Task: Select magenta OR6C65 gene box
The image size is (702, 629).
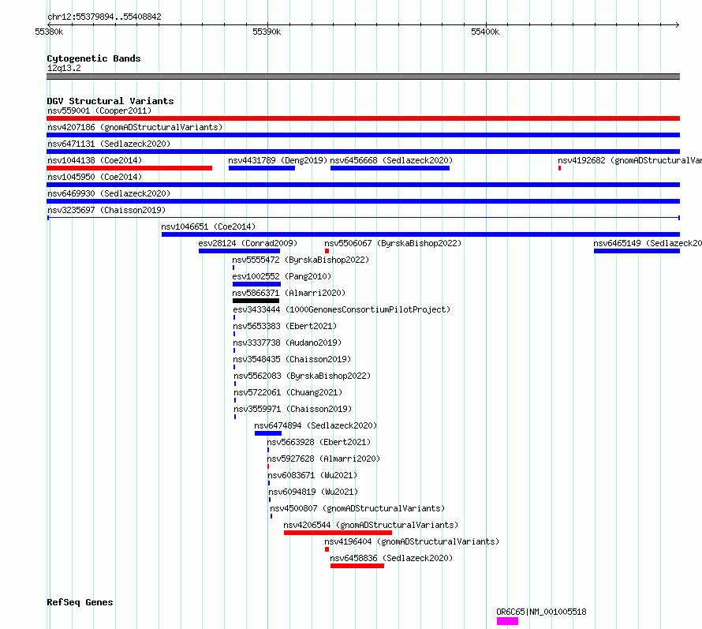Action: click(x=507, y=621)
